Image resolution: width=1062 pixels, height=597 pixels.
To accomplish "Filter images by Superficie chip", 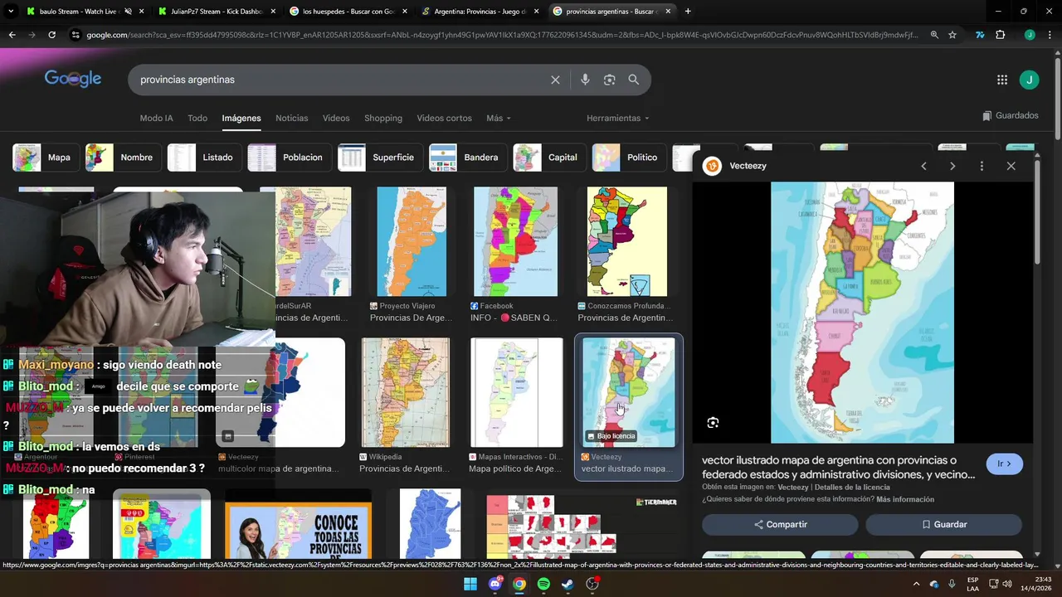I will (380, 158).
